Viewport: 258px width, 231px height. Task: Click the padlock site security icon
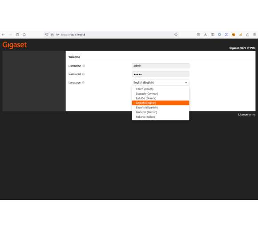(x=52, y=35)
